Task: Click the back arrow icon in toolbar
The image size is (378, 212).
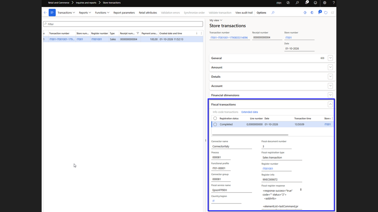Action: coord(45,13)
